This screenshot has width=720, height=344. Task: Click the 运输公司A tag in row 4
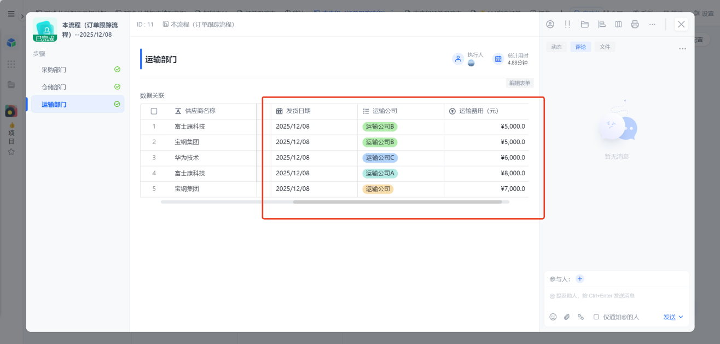(380, 173)
